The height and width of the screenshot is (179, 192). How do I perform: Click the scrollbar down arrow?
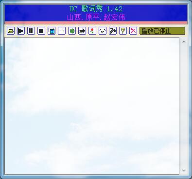184,170
